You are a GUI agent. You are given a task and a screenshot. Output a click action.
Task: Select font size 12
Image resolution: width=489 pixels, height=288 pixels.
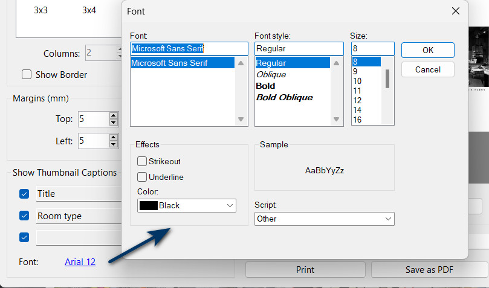click(357, 100)
